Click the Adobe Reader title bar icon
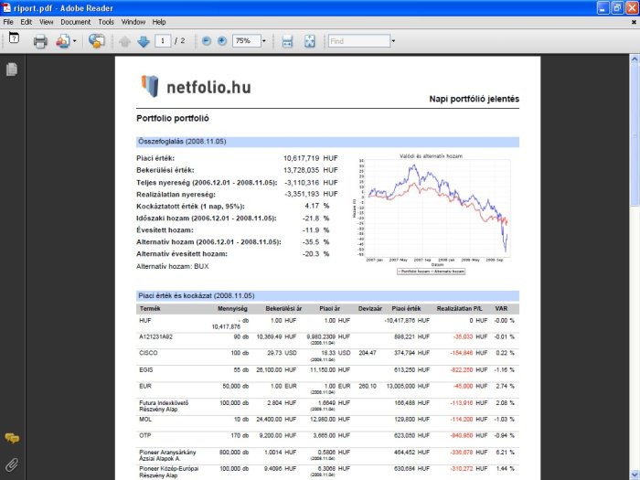The image size is (640, 480). 6,7
